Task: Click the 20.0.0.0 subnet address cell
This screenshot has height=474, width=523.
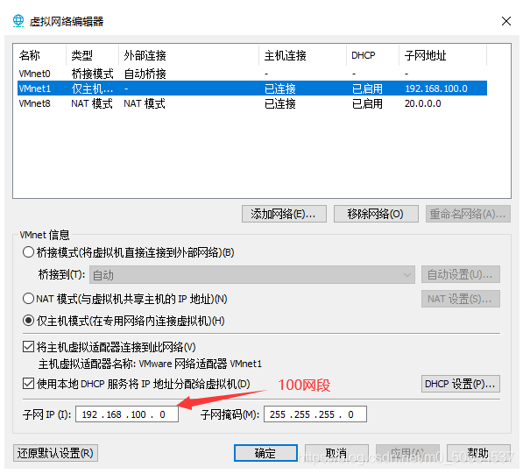Action: [423, 103]
